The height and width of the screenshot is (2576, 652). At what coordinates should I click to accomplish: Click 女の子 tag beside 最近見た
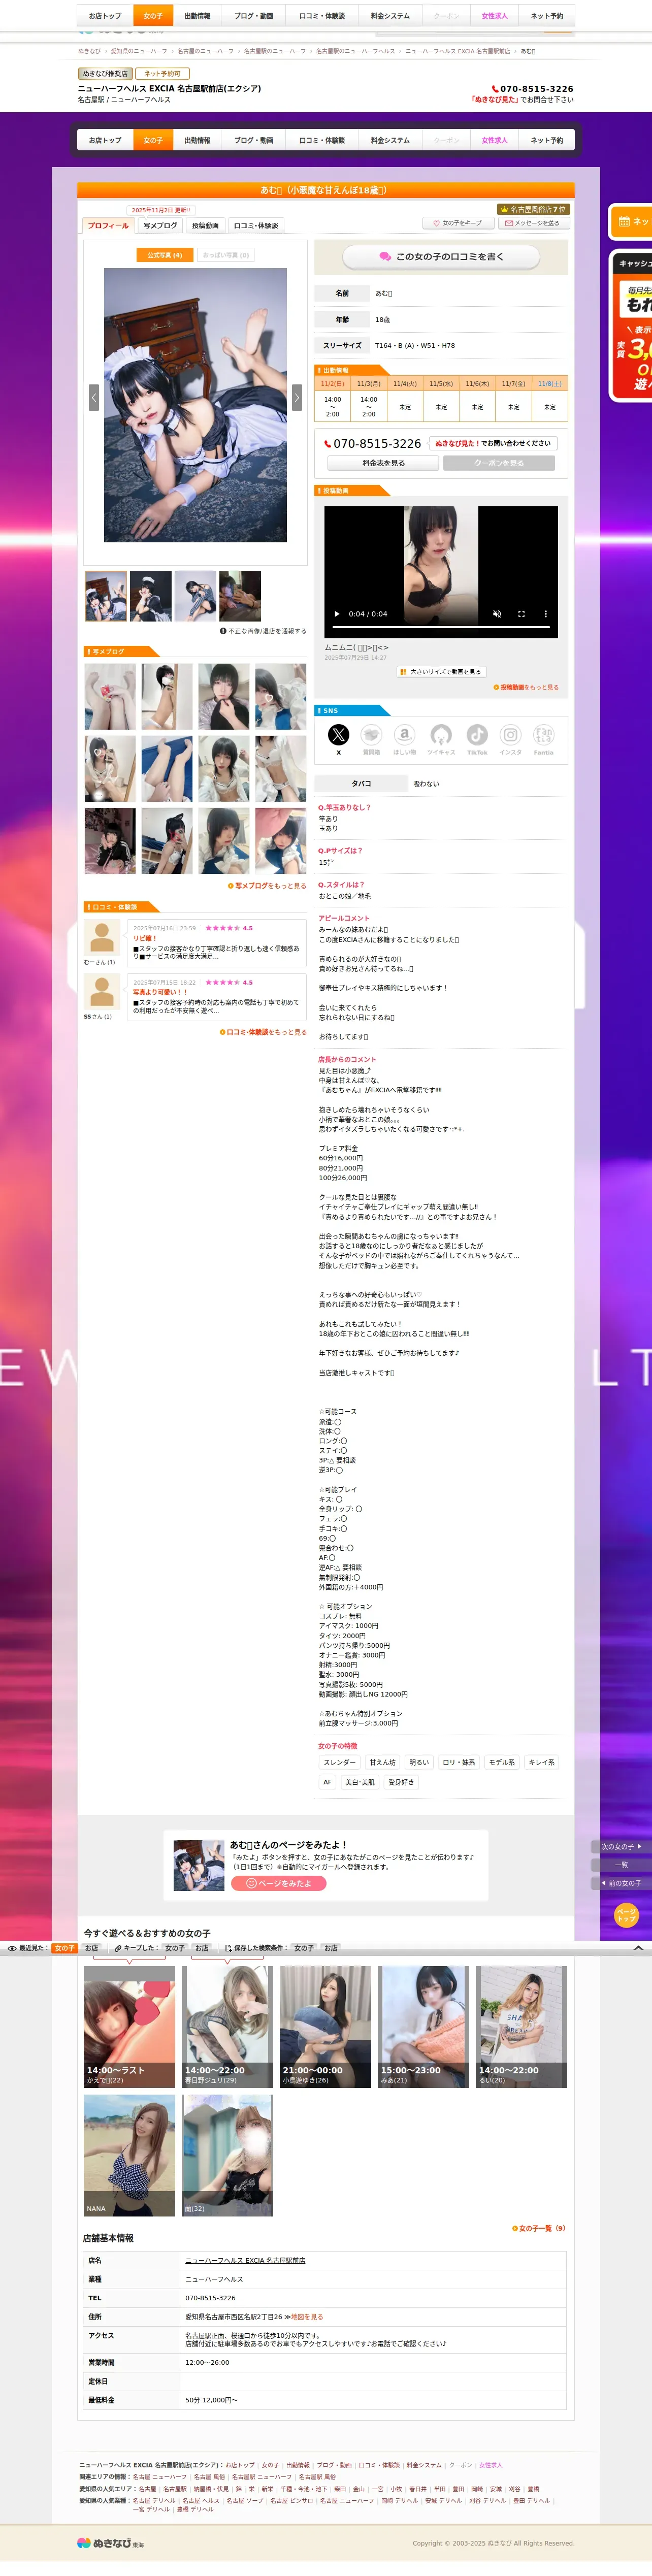tap(64, 1948)
